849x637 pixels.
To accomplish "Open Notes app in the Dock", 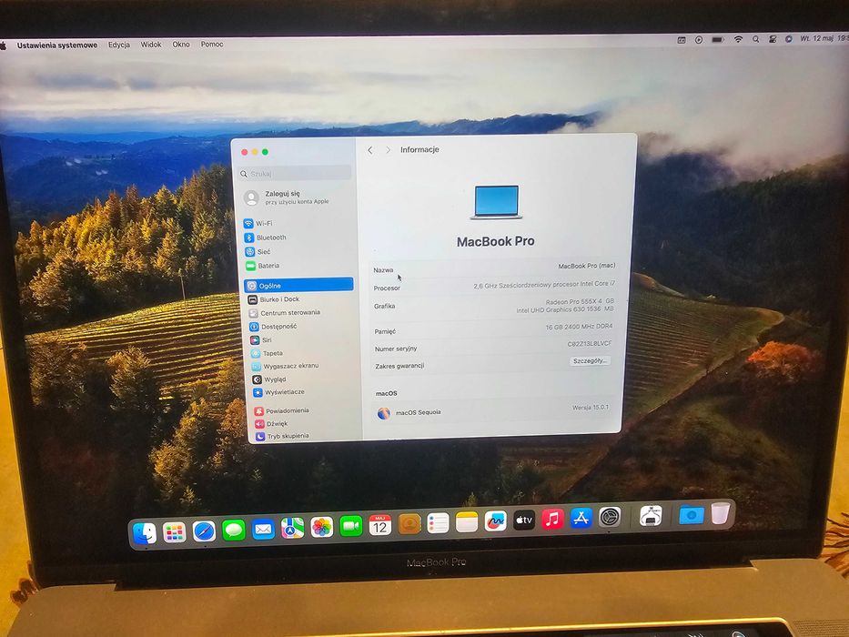I will 467,521.
